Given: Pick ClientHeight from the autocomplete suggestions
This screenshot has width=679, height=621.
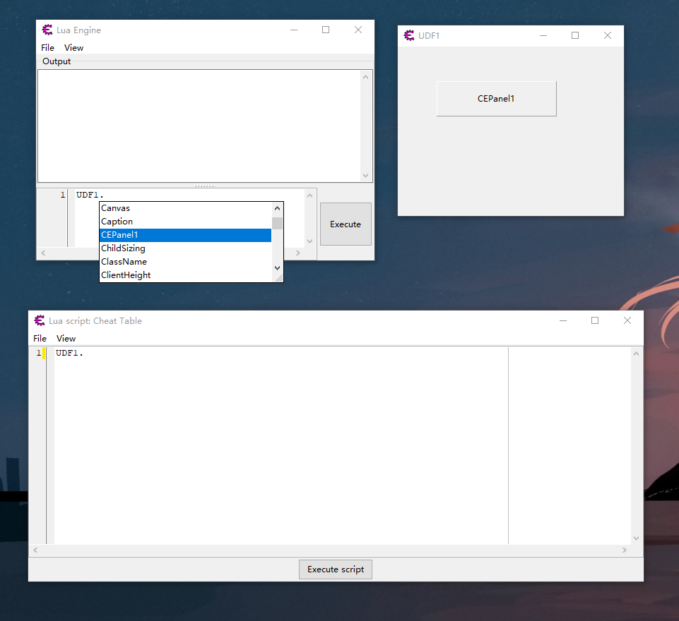Looking at the screenshot, I should [185, 275].
